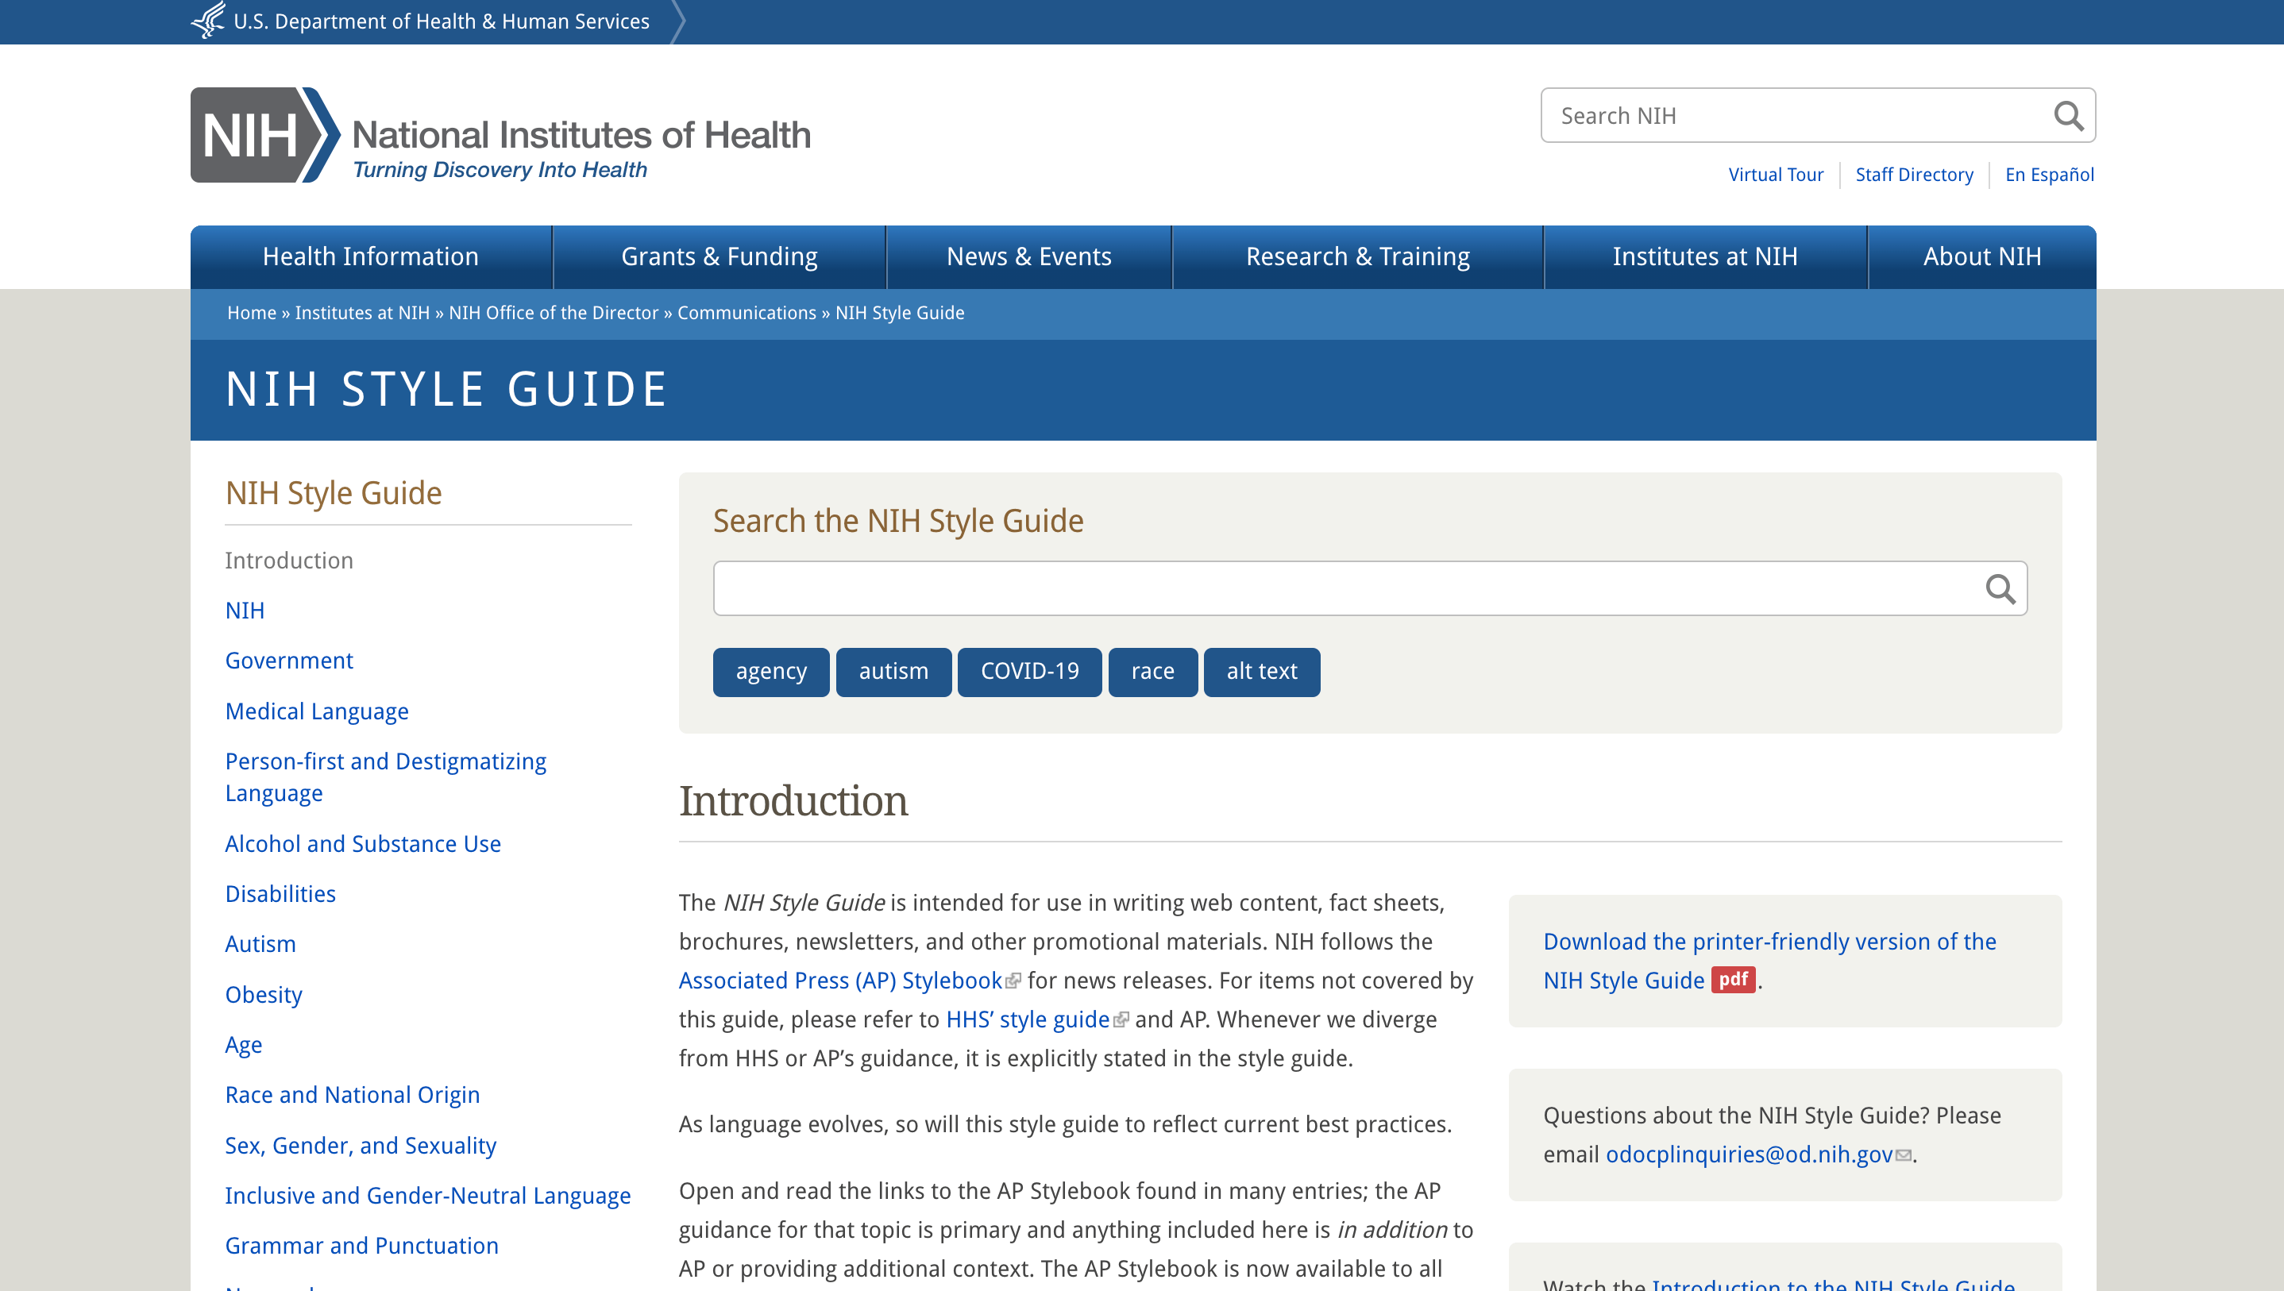Open the Medical Language sidebar section
The width and height of the screenshot is (2284, 1291).
point(317,711)
